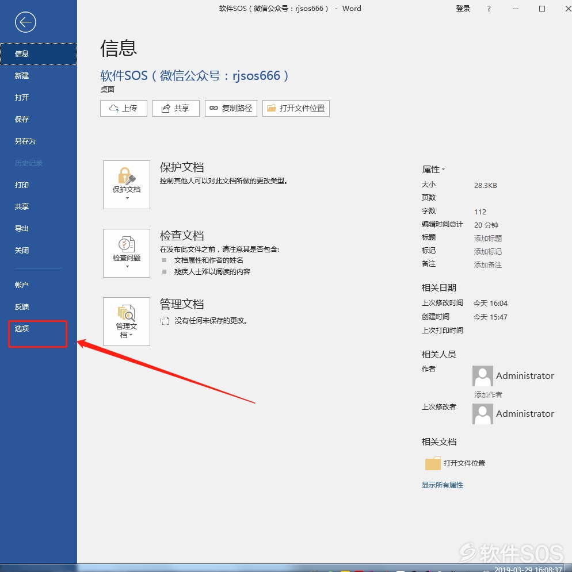Screen dimensions: 572x572
Task: Open the 保护文档 lock icon button
Action: coord(127,185)
